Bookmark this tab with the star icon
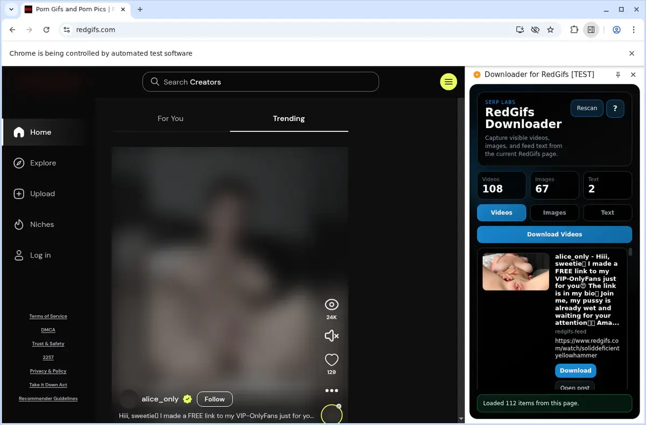This screenshot has width=646, height=425. tap(550, 30)
